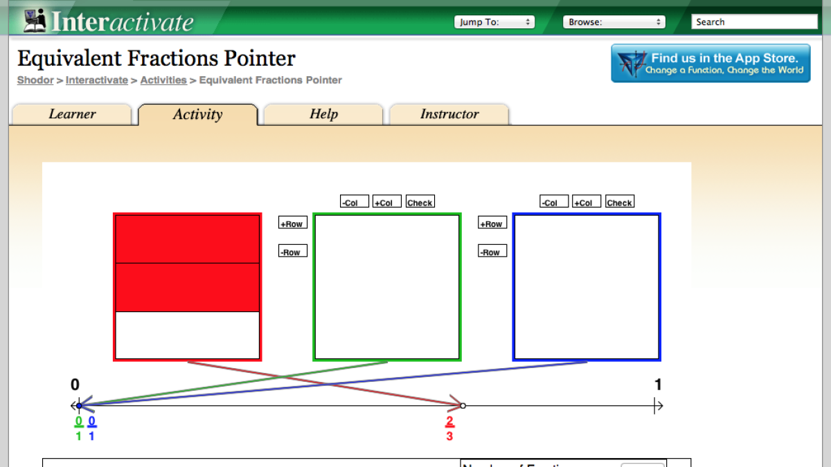Viewport: 831px width, 467px height.
Task: Click -Row beside the blue fraction square
Action: click(x=492, y=250)
